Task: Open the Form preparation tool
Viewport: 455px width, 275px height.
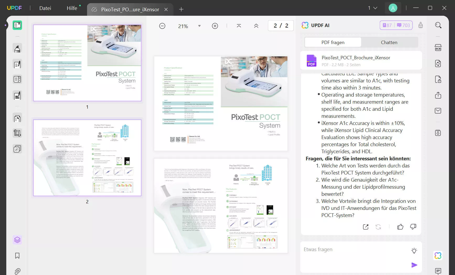Action: point(17,79)
